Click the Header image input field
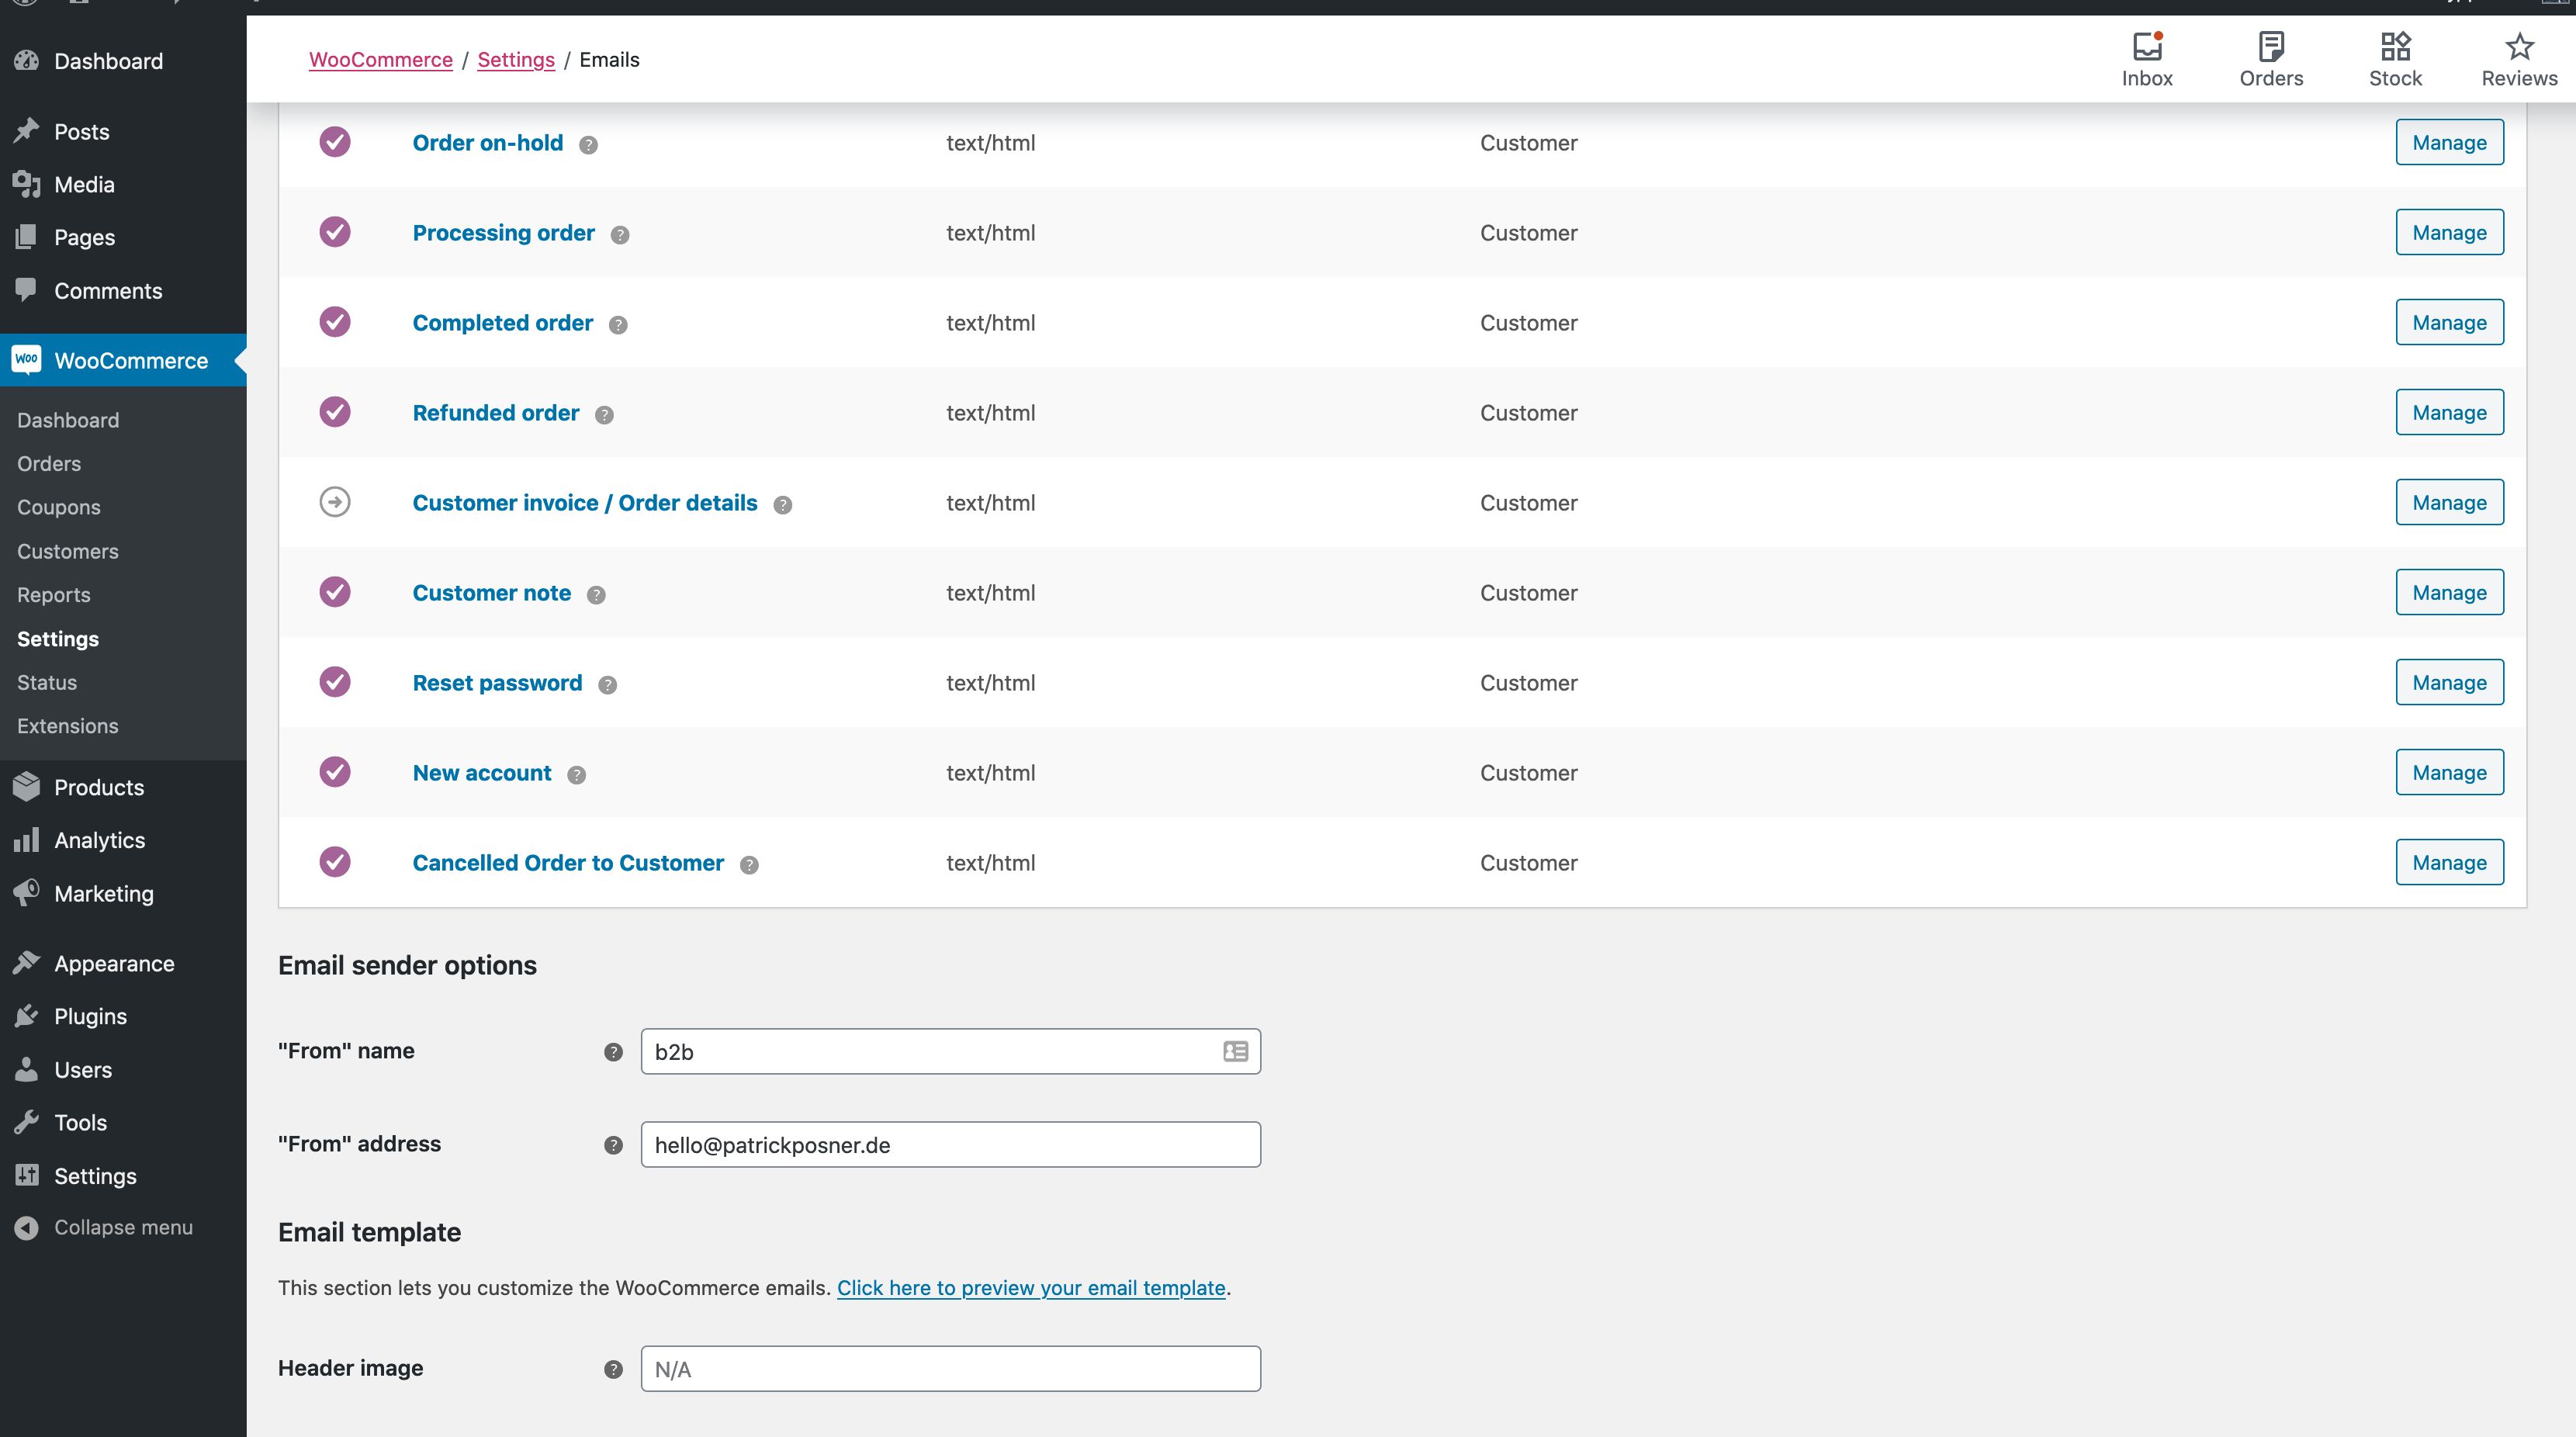Image resolution: width=2576 pixels, height=1437 pixels. click(951, 1368)
